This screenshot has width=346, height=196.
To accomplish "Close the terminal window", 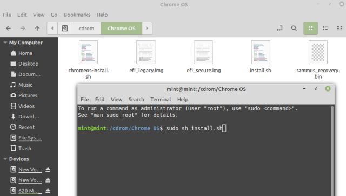I will (x=328, y=88).
